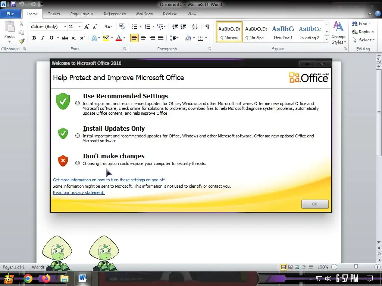Open link about turning settings on and off
This screenshot has width=382, height=286.
[109, 180]
